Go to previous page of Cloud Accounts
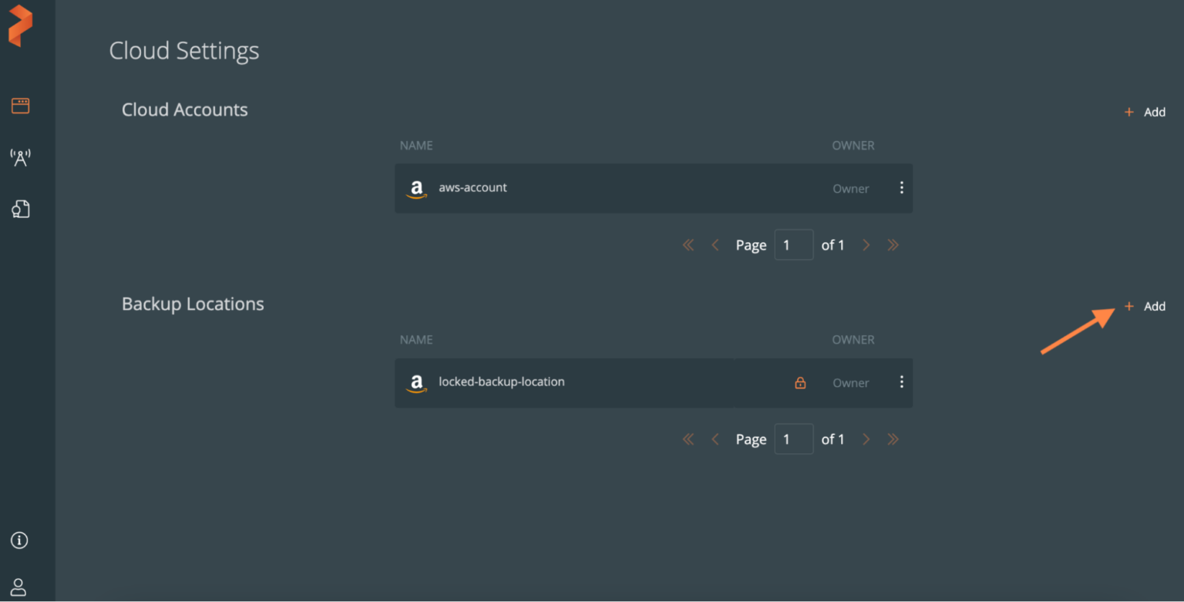This screenshot has height=602, width=1184. [715, 245]
